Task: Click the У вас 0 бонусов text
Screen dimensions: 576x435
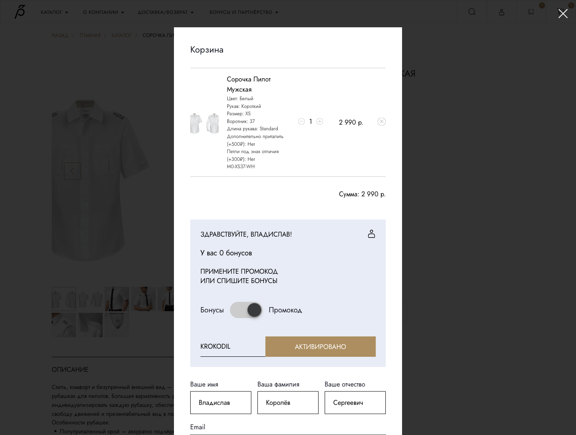Action: pyautogui.click(x=226, y=253)
